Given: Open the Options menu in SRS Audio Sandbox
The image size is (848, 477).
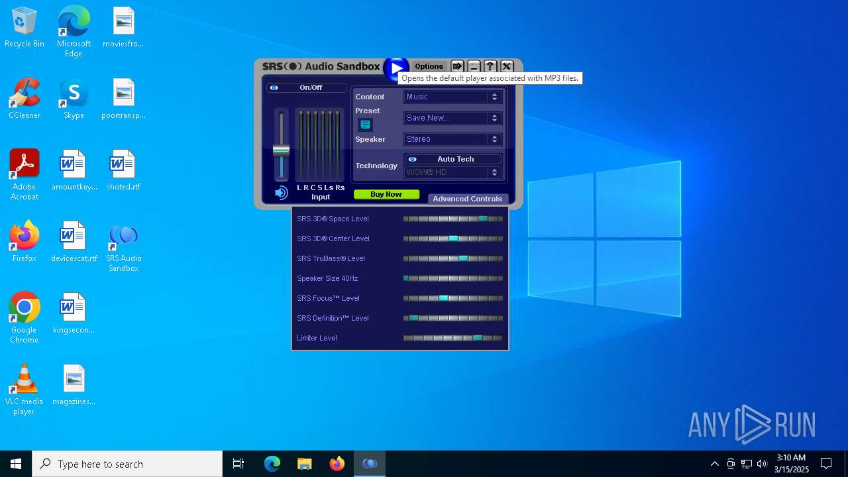Looking at the screenshot, I should (429, 66).
